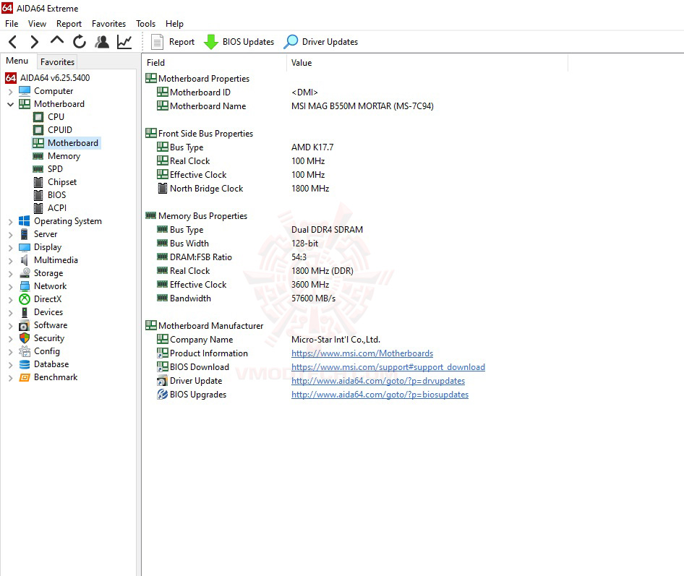The image size is (684, 576).
Task: Go up one level with Up arrow
Action: [56, 41]
